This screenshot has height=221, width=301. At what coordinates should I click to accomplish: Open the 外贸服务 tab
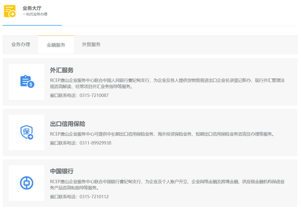(x=91, y=44)
